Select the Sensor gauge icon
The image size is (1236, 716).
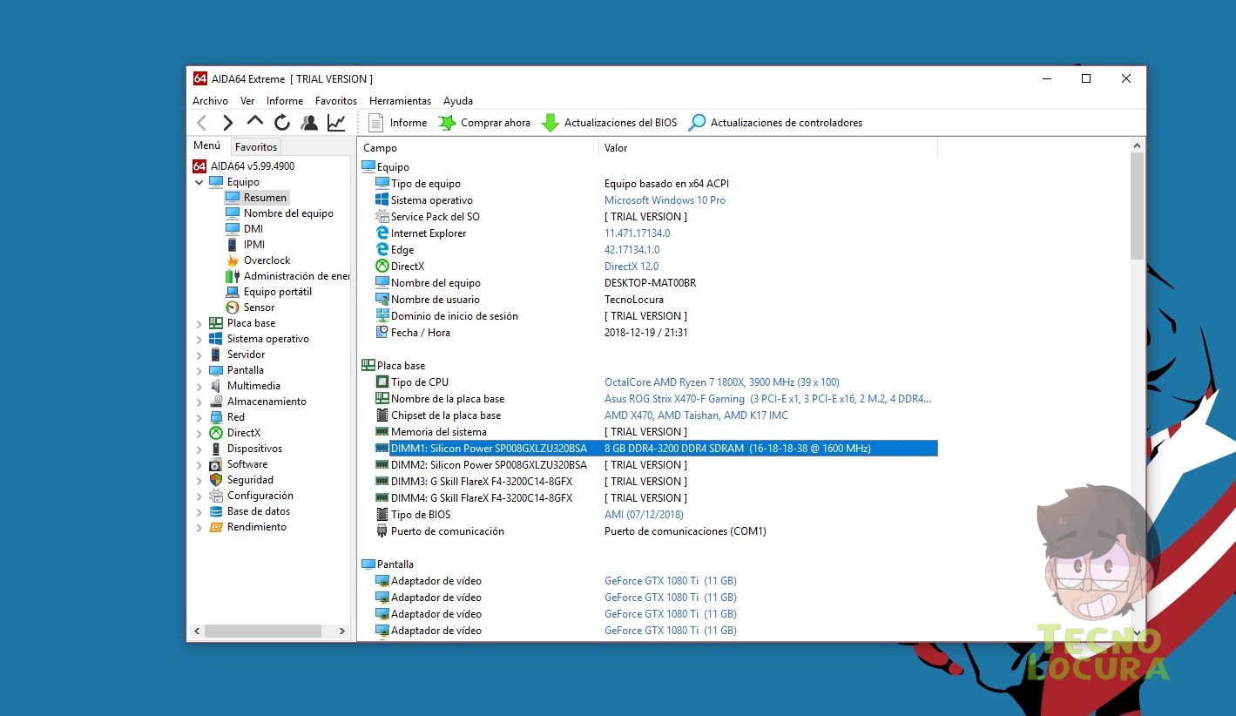[x=233, y=307]
